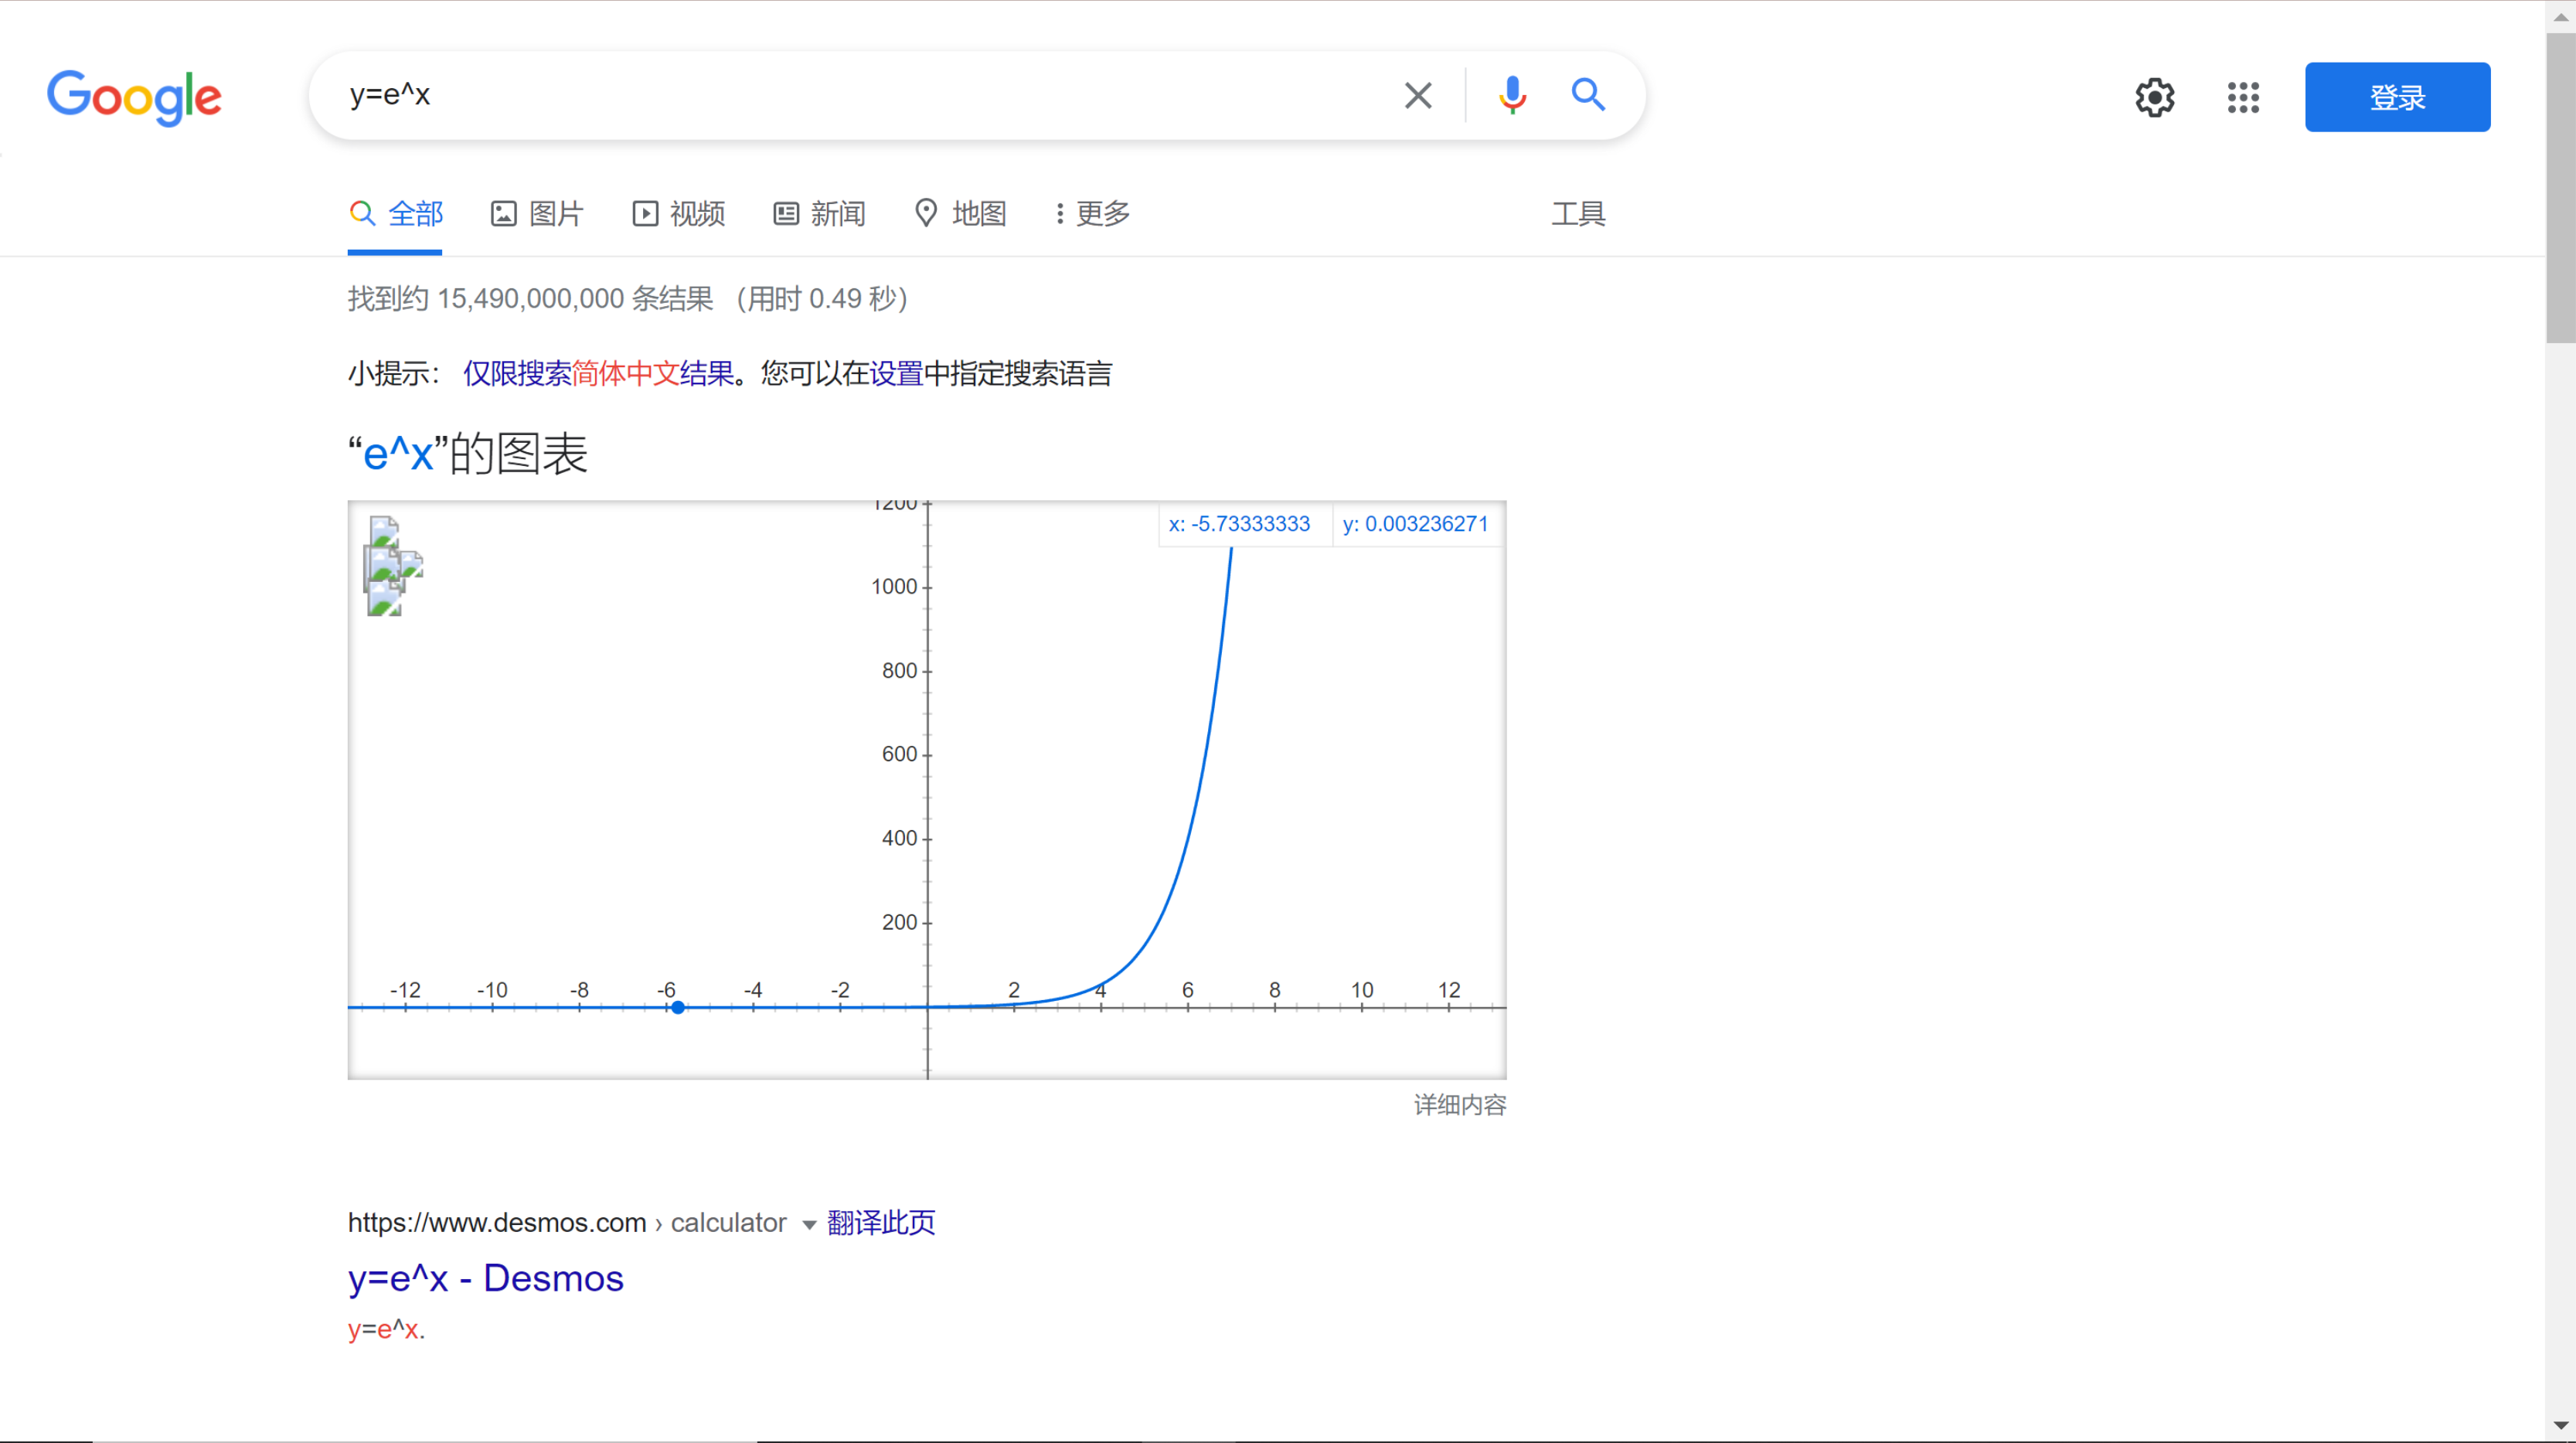The width and height of the screenshot is (2576, 1443).
Task: Select the 全部 results tab
Action: [396, 213]
